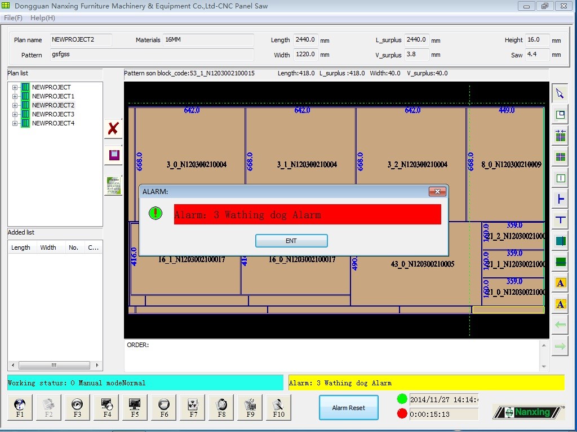Select panel 8_0_N120300210009 in the pattern
The image size is (577, 432).
[x=505, y=164]
